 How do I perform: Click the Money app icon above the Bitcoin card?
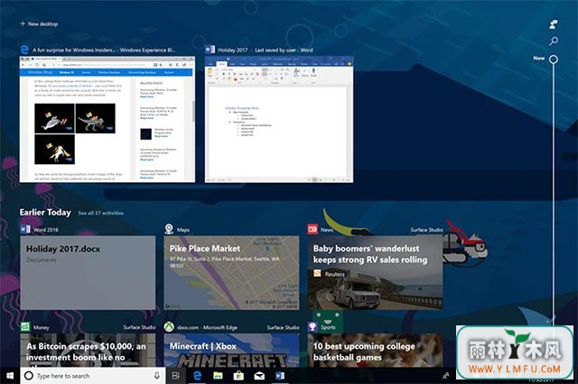tap(25, 326)
